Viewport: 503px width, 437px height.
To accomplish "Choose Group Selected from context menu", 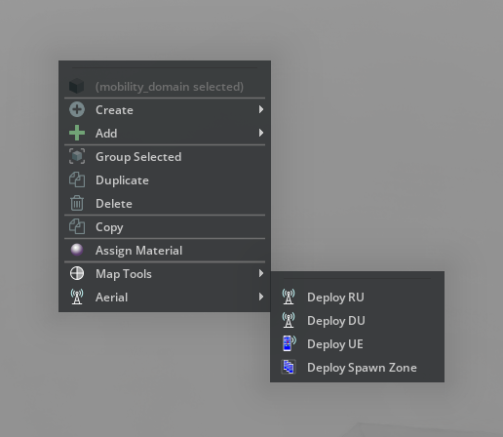I will pos(165,157).
